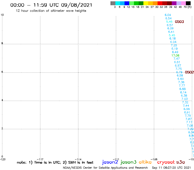Select the s3a satellite legend label
This screenshot has height=170, width=194.
[180, 162]
